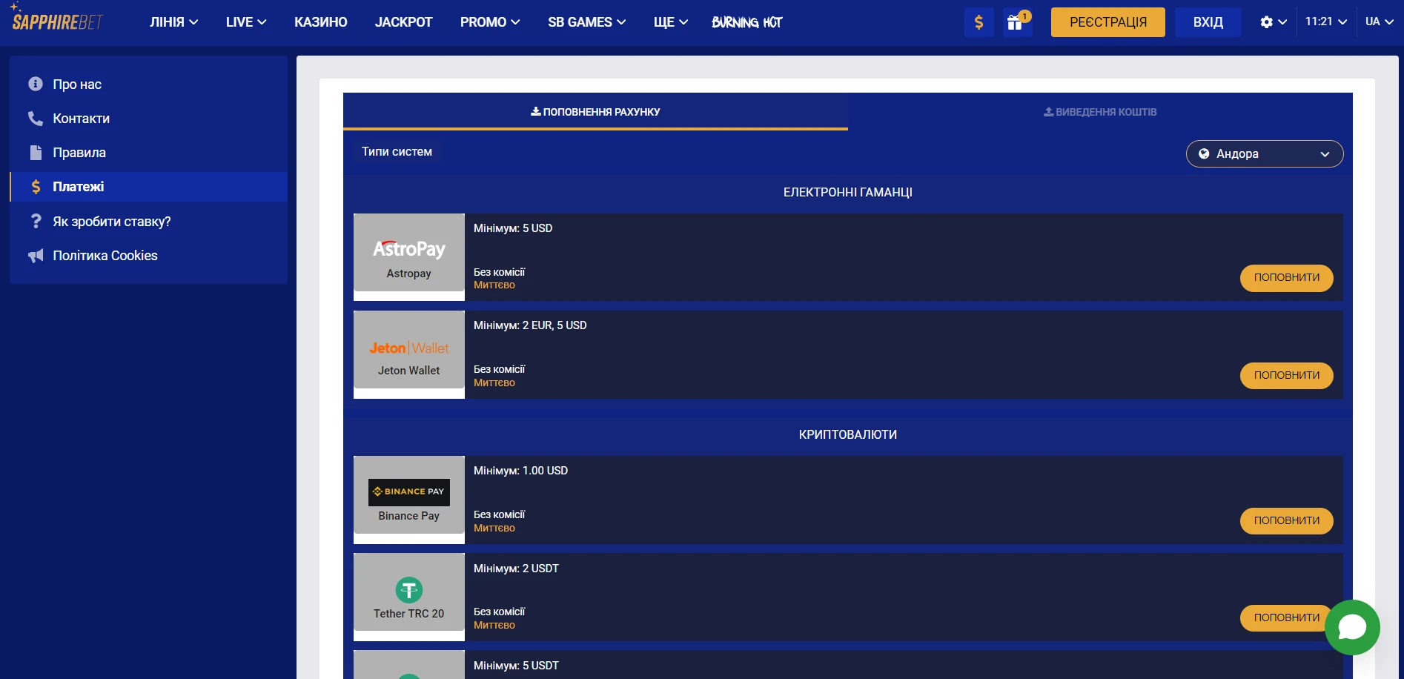Click the document icon next to Правила
1404x679 pixels.
(36, 153)
